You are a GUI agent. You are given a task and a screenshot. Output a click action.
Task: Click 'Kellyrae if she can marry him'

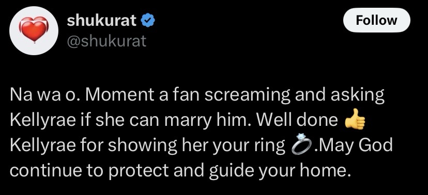click(x=129, y=120)
